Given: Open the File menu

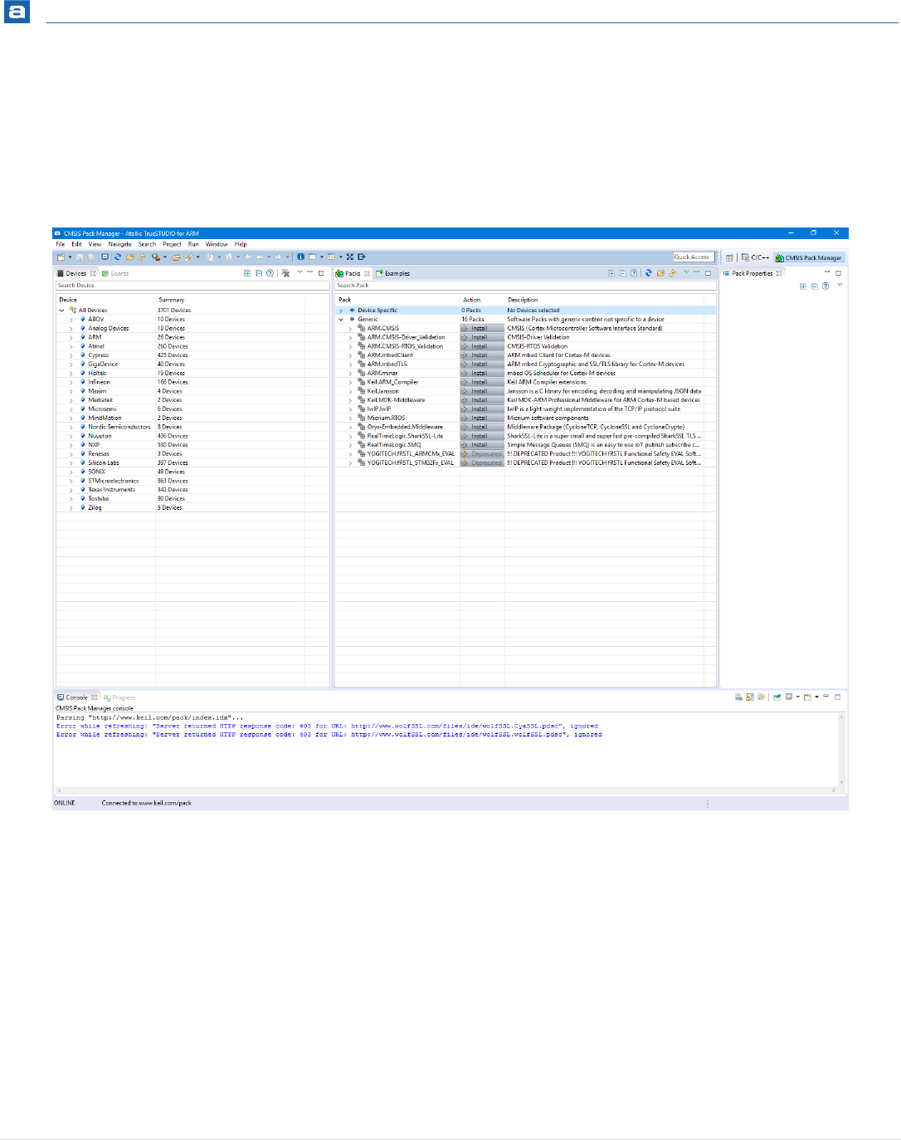Looking at the screenshot, I should point(61,244).
